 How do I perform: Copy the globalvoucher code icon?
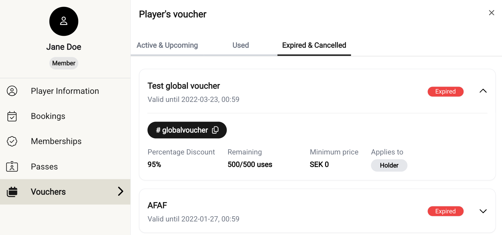[215, 130]
